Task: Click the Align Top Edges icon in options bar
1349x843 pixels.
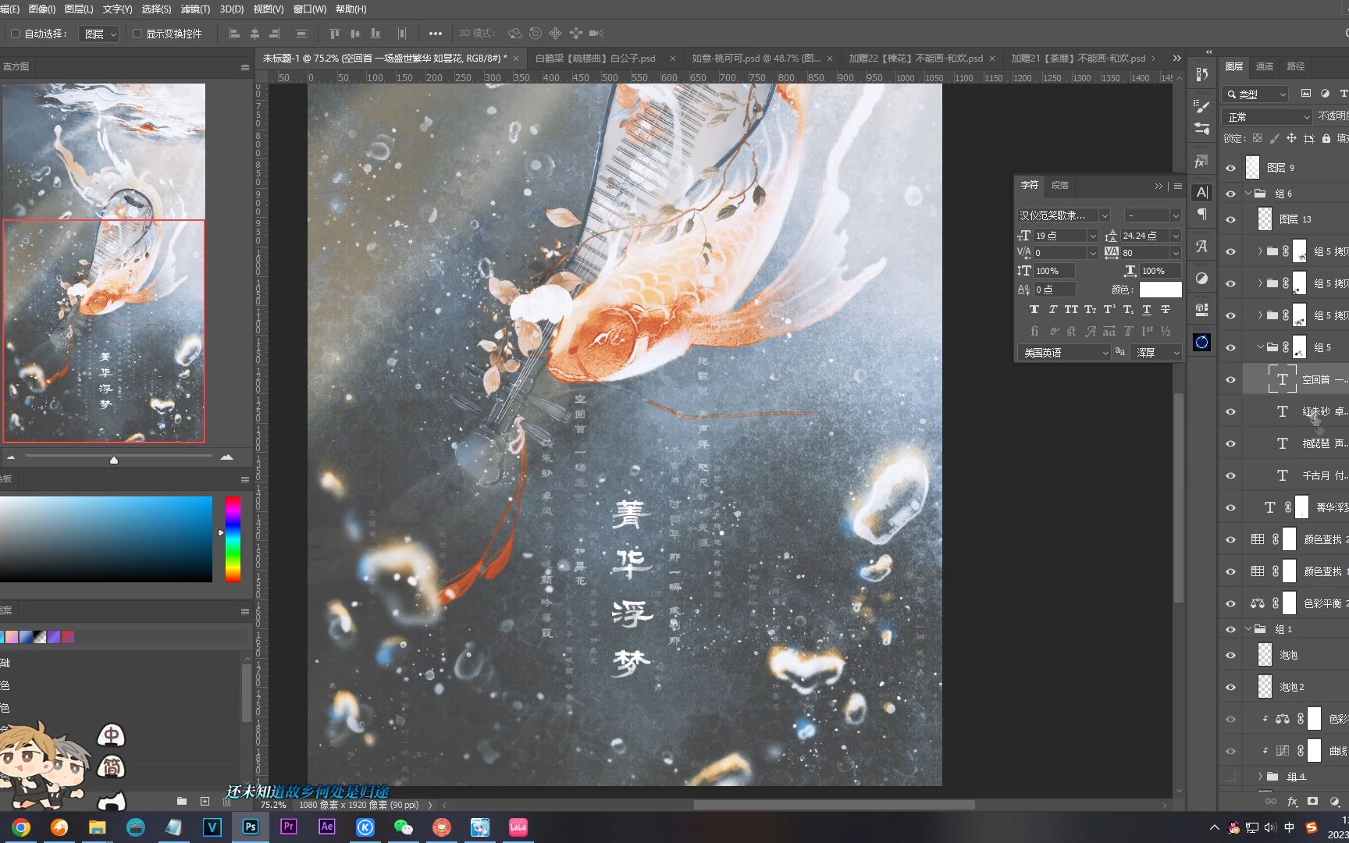Action: [335, 34]
